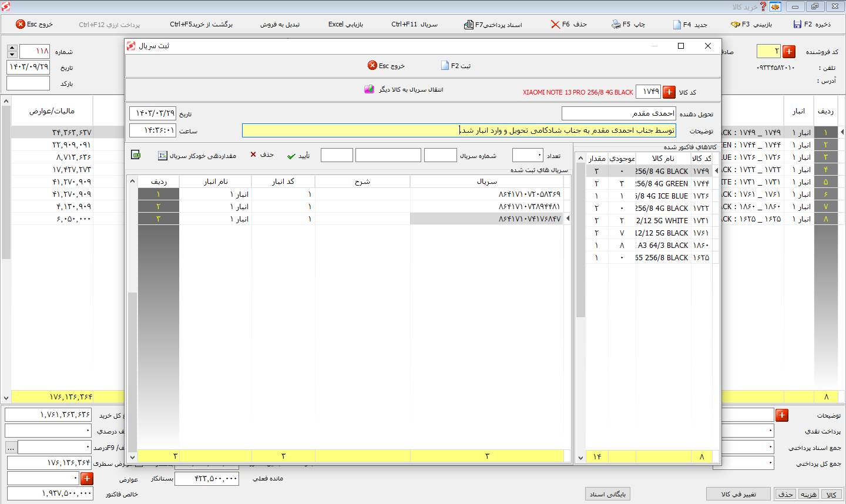Image resolution: width=846 pixels, height=504 pixels.
Task: Click the down arrow of the main grid's left scrollbar
Action: 6,397
